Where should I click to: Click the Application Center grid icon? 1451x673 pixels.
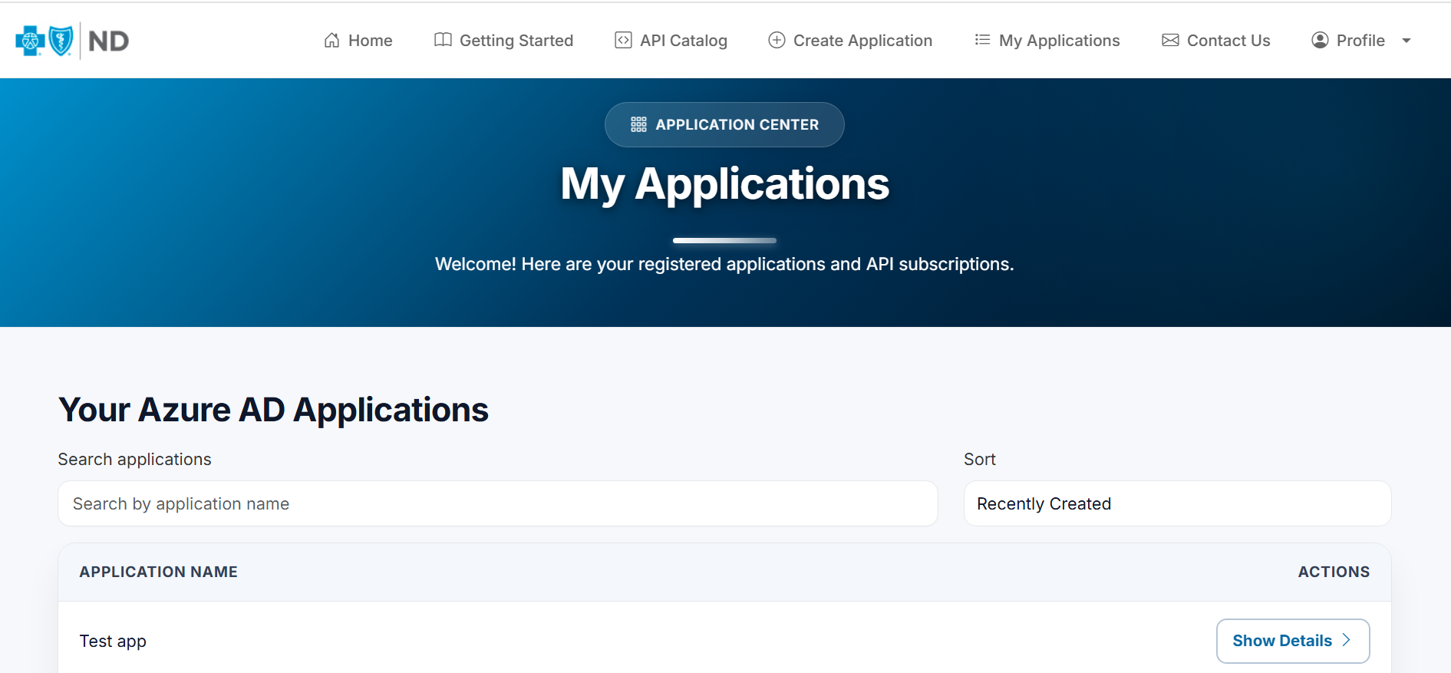[638, 124]
